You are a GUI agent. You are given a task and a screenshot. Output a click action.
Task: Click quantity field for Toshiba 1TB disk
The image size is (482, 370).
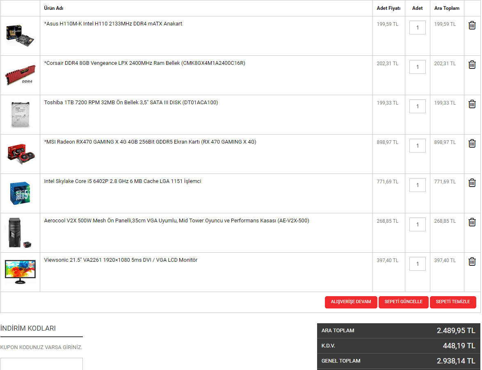click(417, 106)
